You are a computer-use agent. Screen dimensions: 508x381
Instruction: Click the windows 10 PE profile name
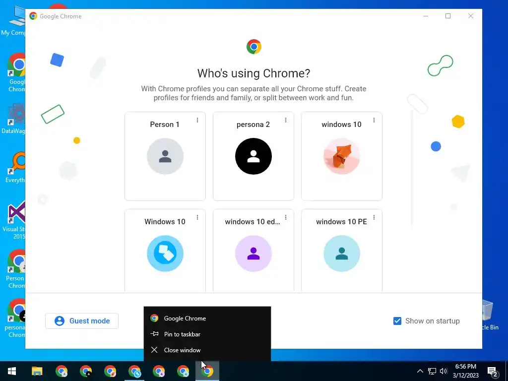pyautogui.click(x=341, y=222)
